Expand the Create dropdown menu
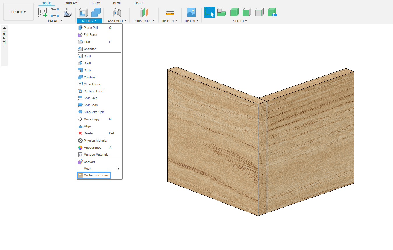 [55, 21]
